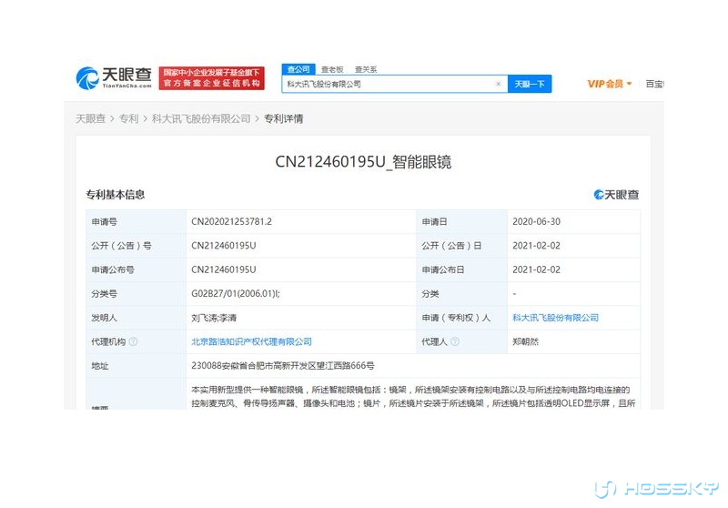Select the 查公司 search tab

298,69
